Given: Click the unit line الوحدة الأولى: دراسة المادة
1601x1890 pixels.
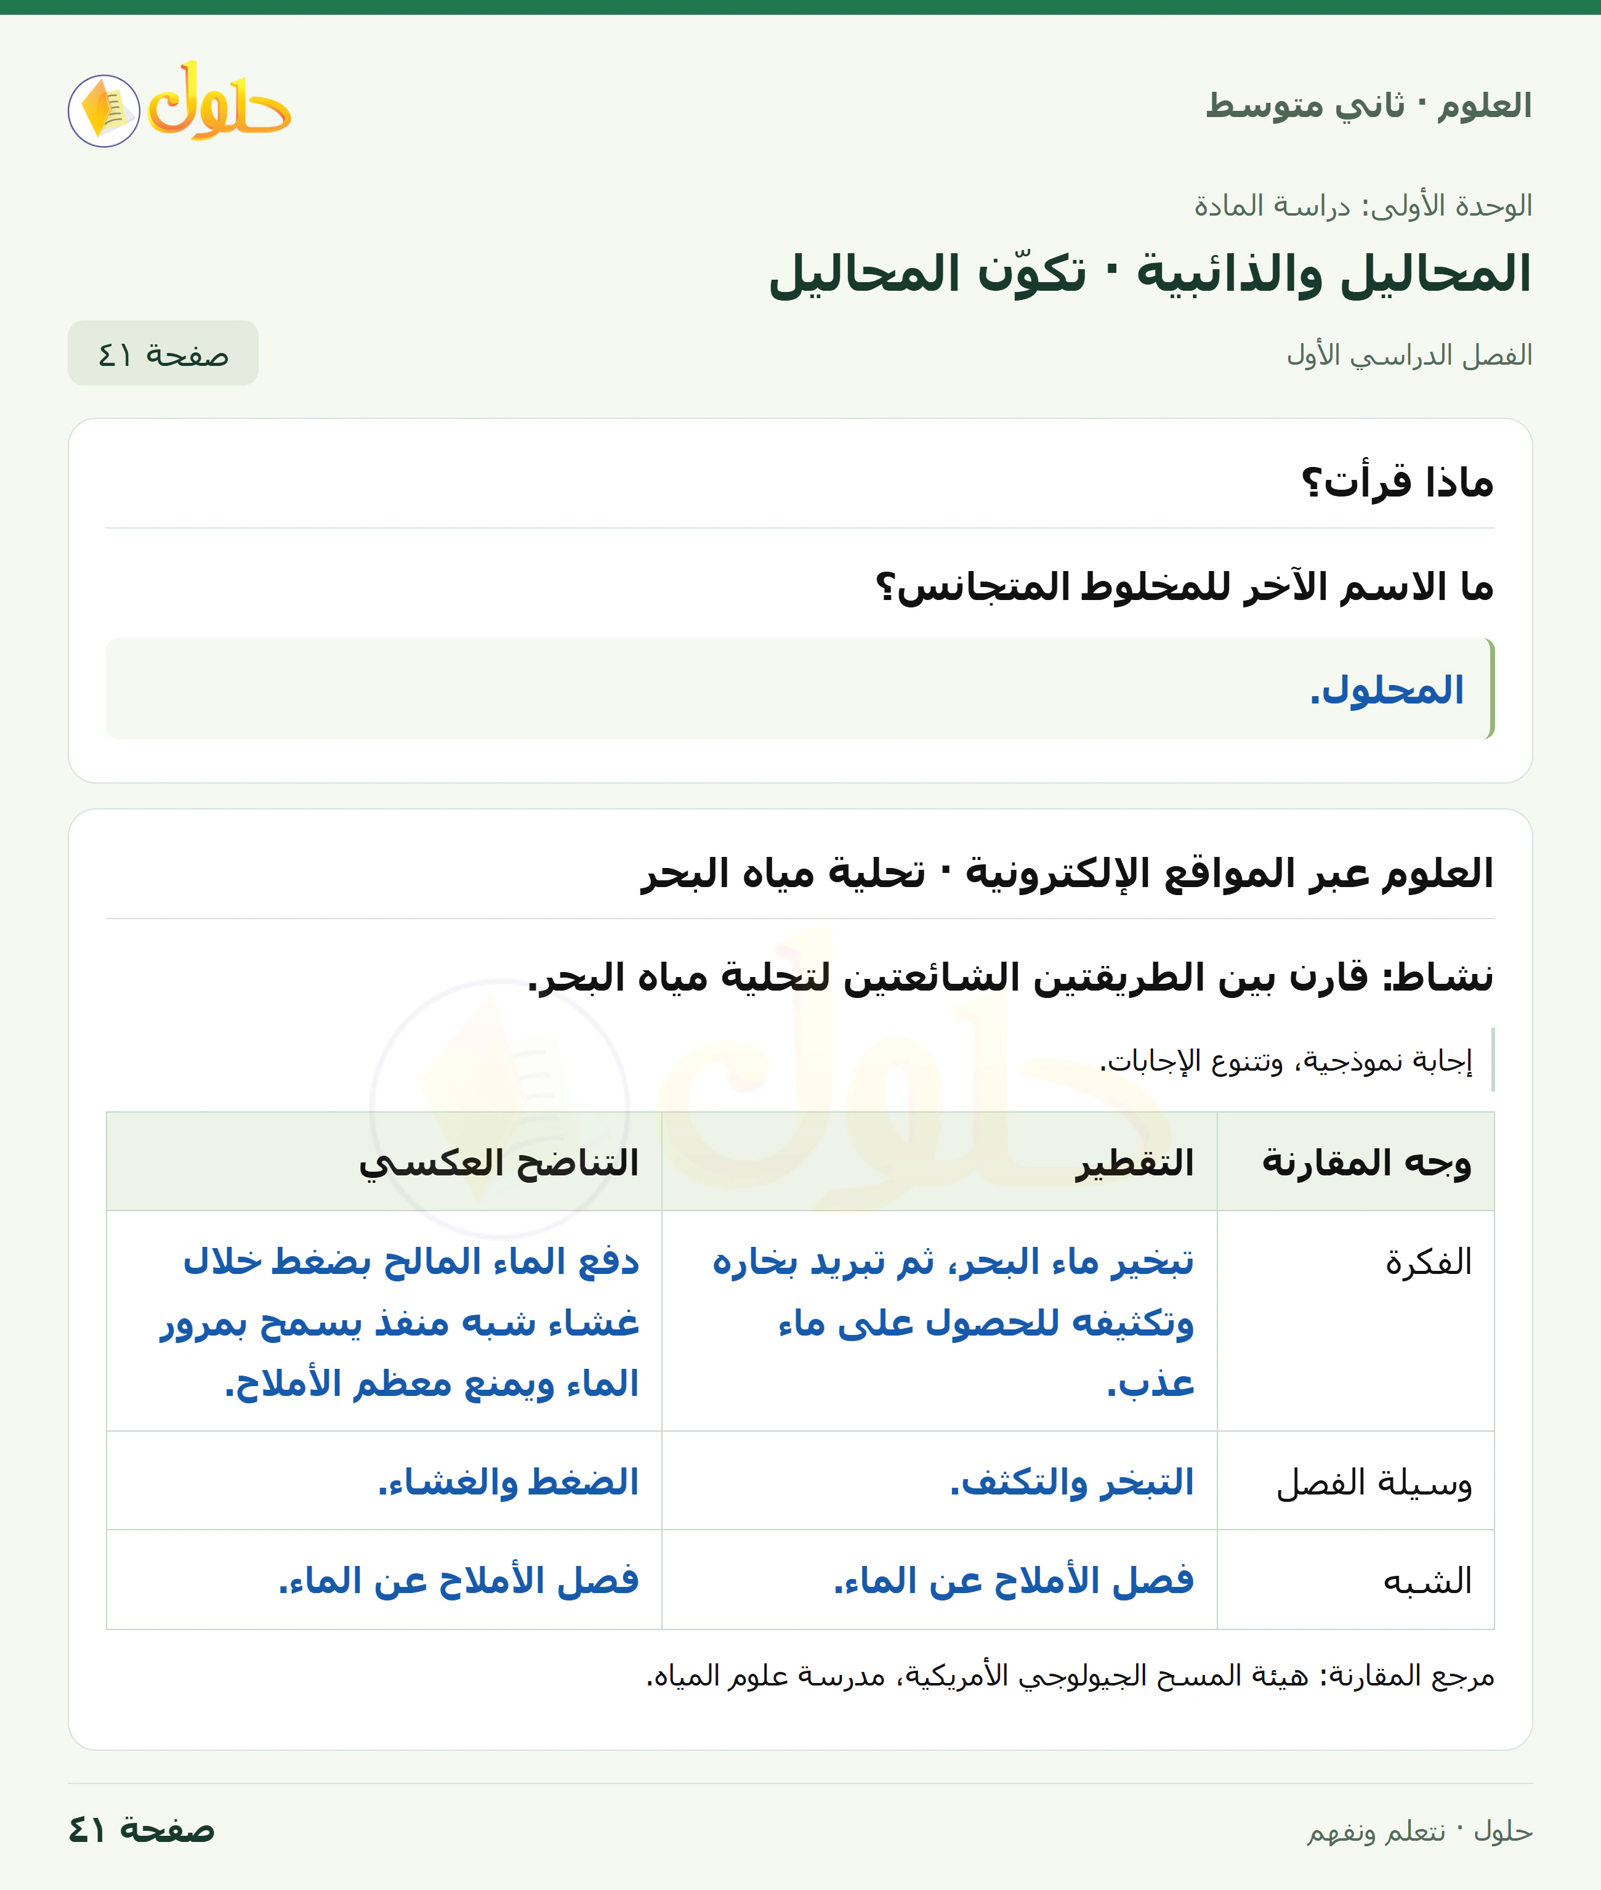Looking at the screenshot, I should 1363,206.
